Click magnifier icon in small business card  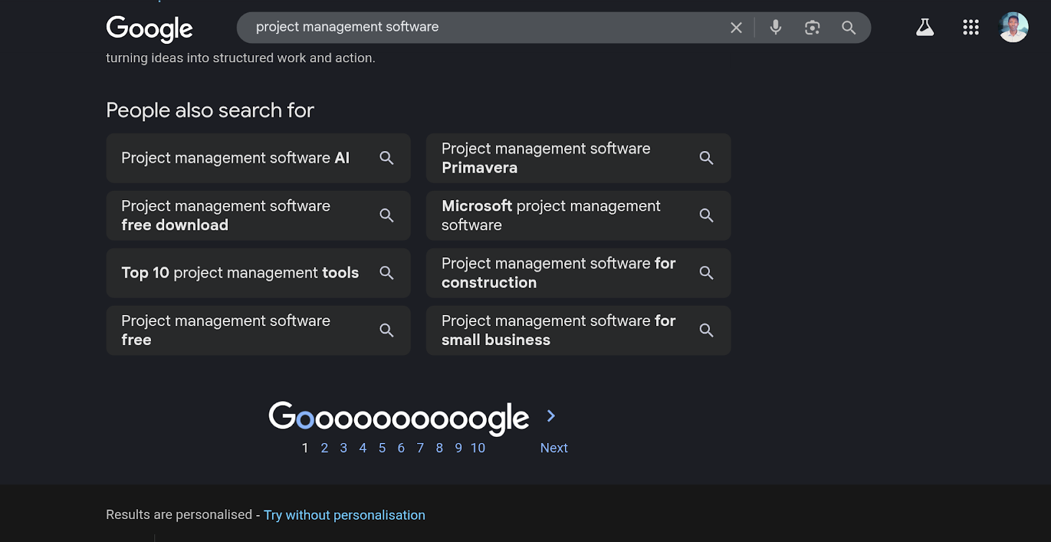pos(707,330)
